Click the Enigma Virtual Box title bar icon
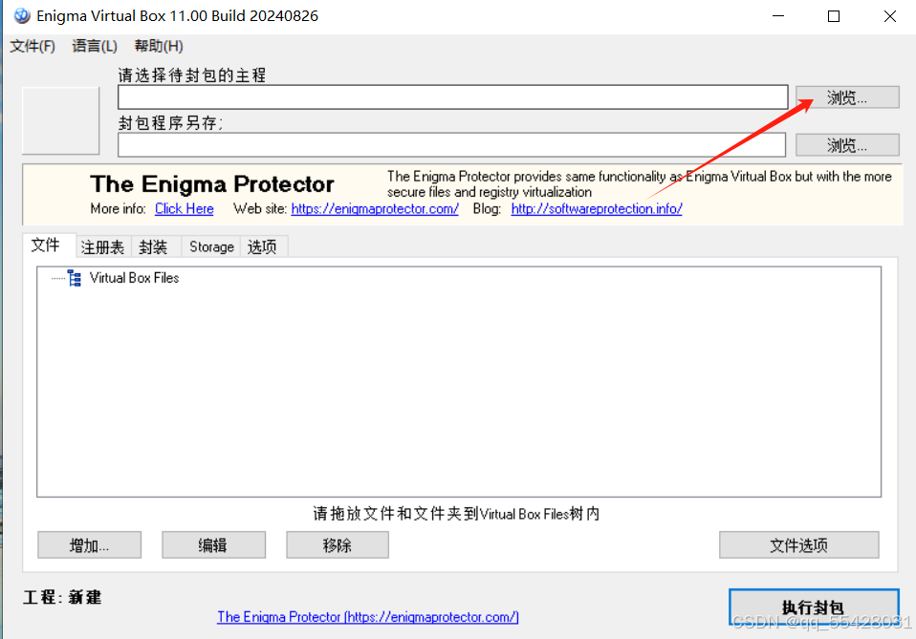The width and height of the screenshot is (916, 639). (22, 15)
